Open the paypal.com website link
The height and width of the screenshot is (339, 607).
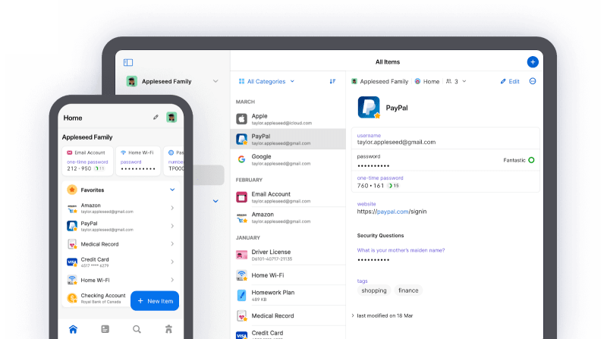click(x=392, y=212)
